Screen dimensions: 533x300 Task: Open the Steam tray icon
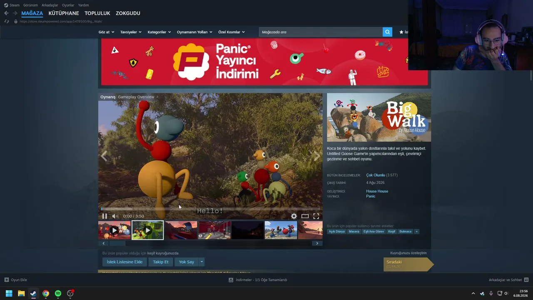pos(482,293)
